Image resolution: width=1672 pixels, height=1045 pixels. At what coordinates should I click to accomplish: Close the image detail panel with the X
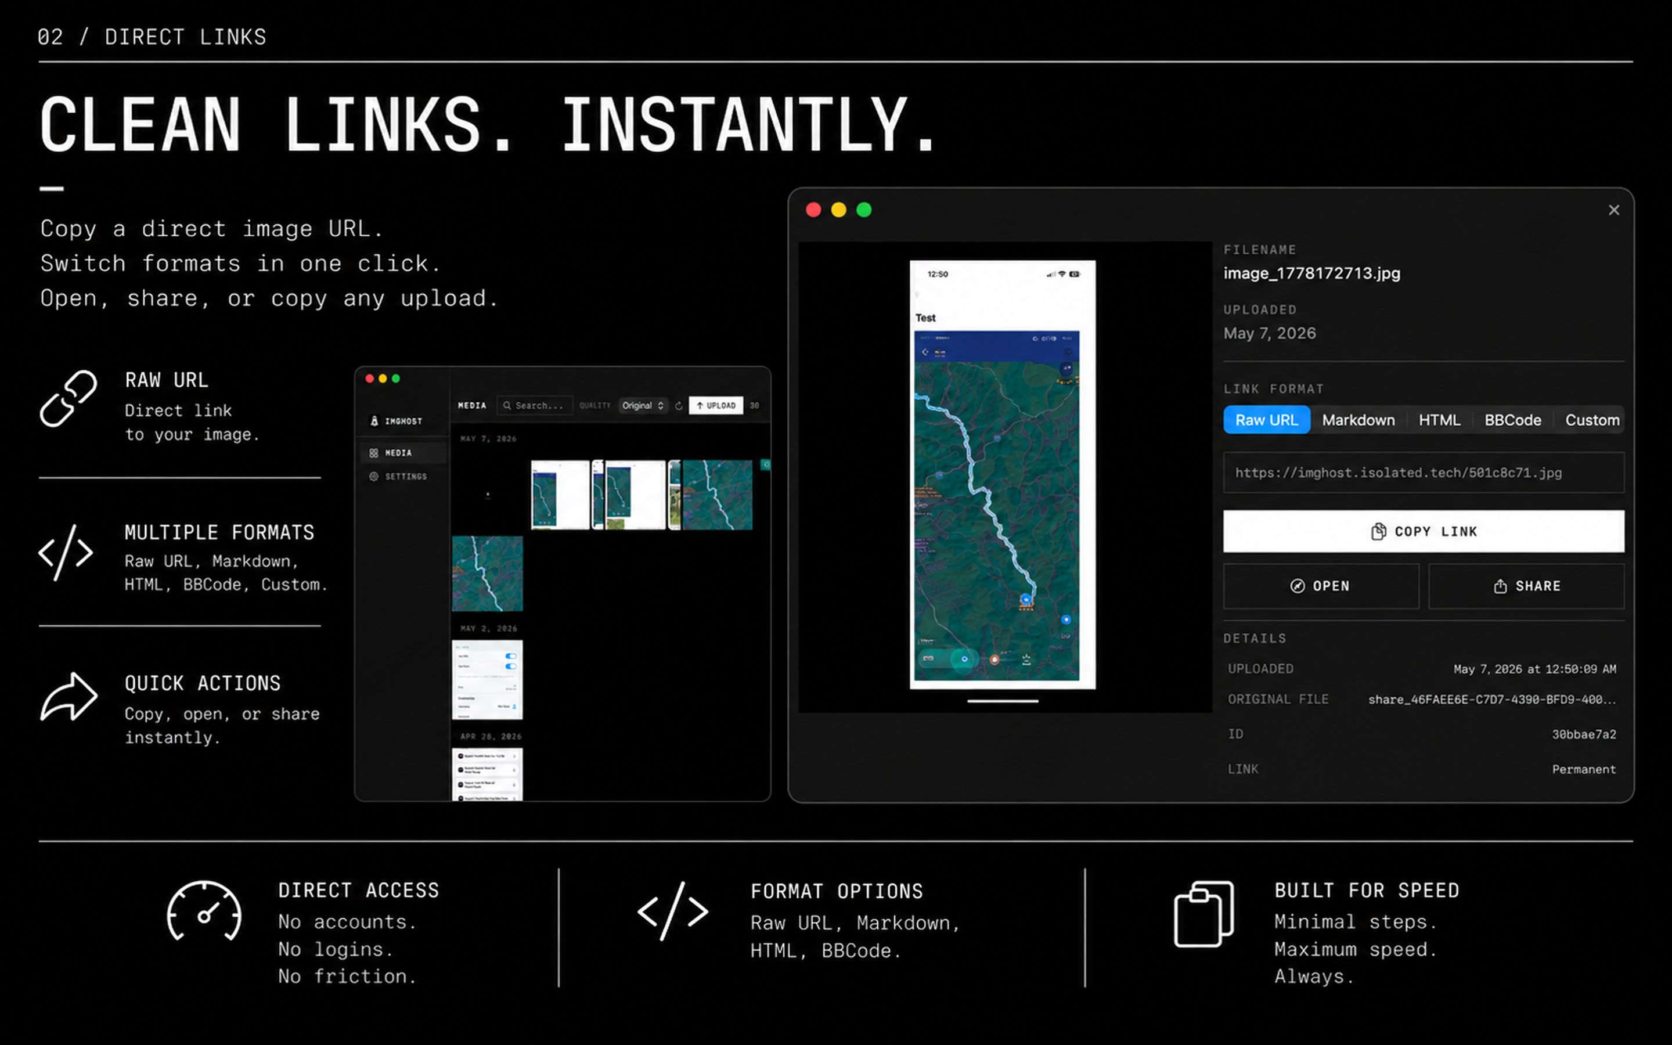(1614, 210)
